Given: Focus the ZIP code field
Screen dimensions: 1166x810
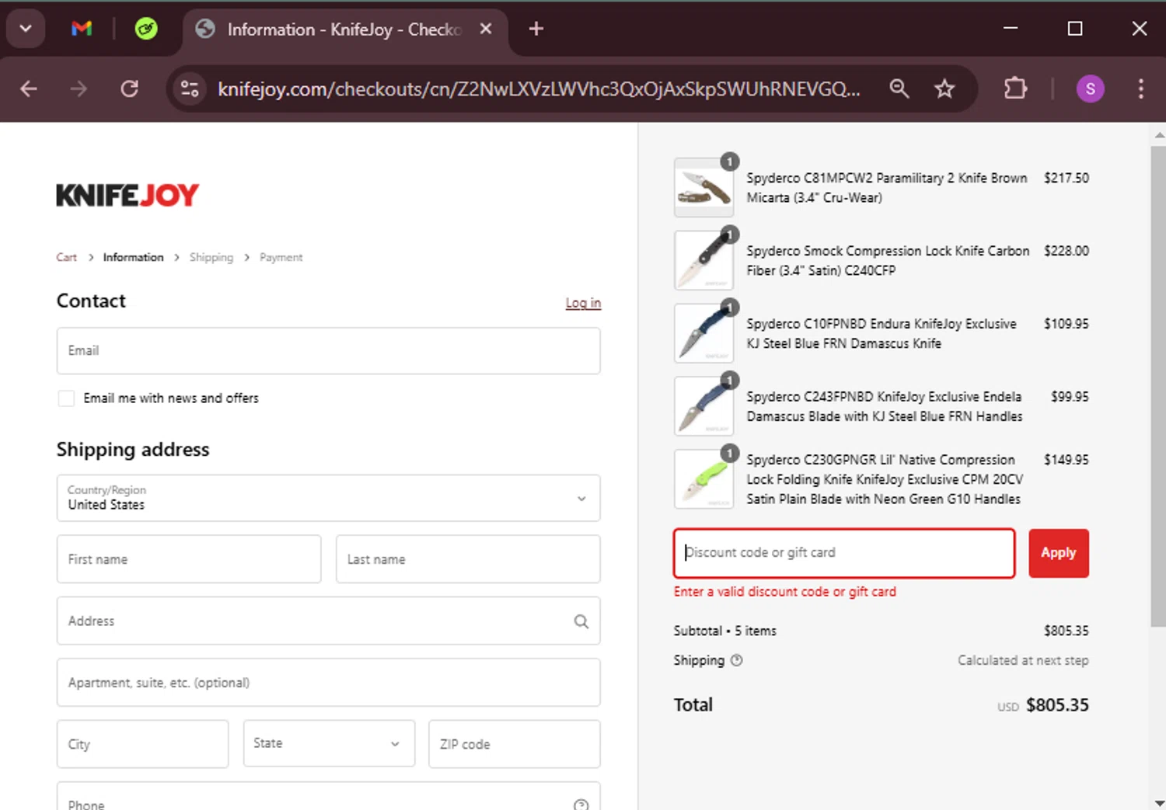Looking at the screenshot, I should pyautogui.click(x=514, y=744).
